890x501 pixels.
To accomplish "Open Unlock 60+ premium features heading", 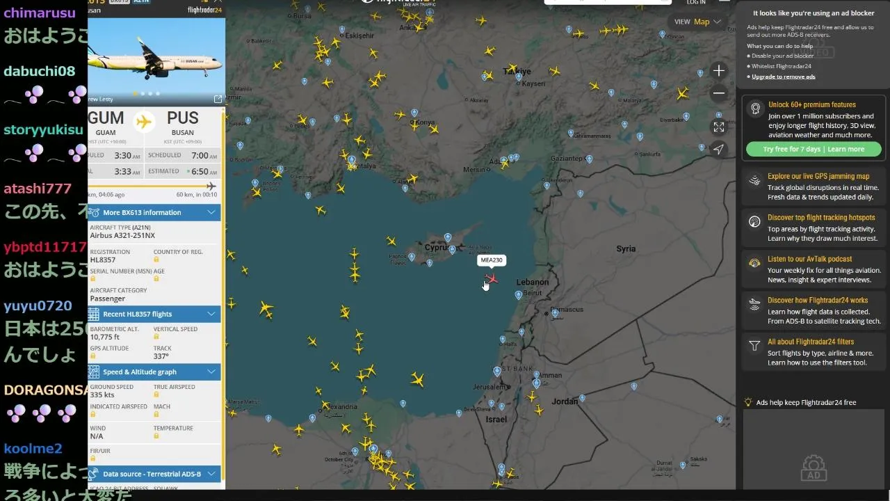I will click(812, 105).
